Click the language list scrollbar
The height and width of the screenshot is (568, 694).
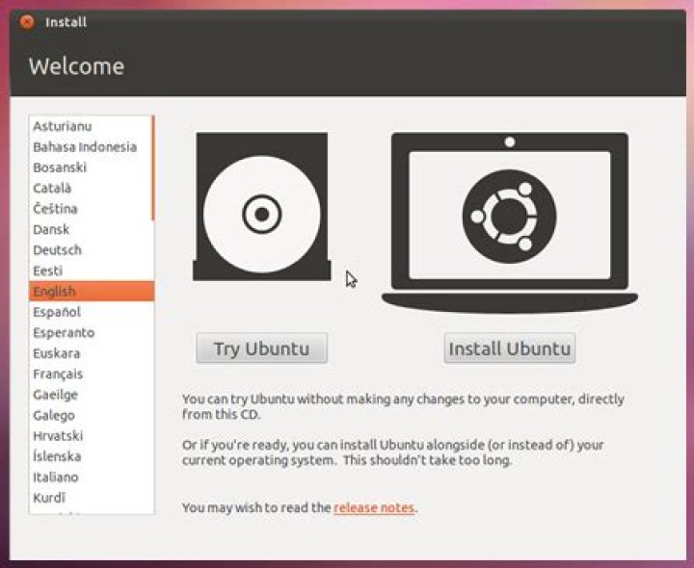click(152, 168)
